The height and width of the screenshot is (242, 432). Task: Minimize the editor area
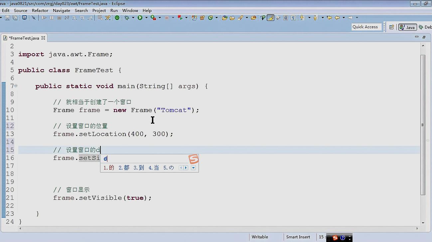[417, 37]
